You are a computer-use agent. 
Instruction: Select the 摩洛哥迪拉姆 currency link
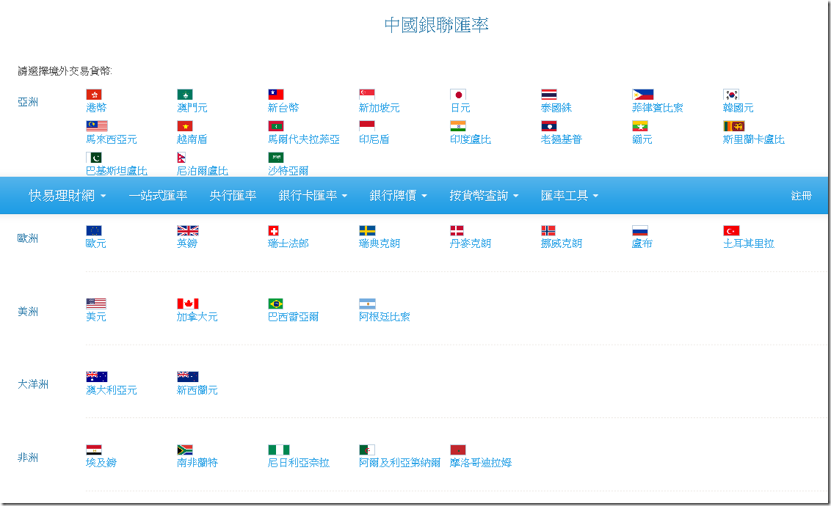tap(481, 463)
